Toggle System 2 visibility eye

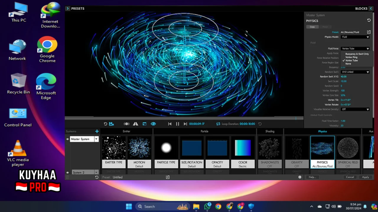pos(67,173)
